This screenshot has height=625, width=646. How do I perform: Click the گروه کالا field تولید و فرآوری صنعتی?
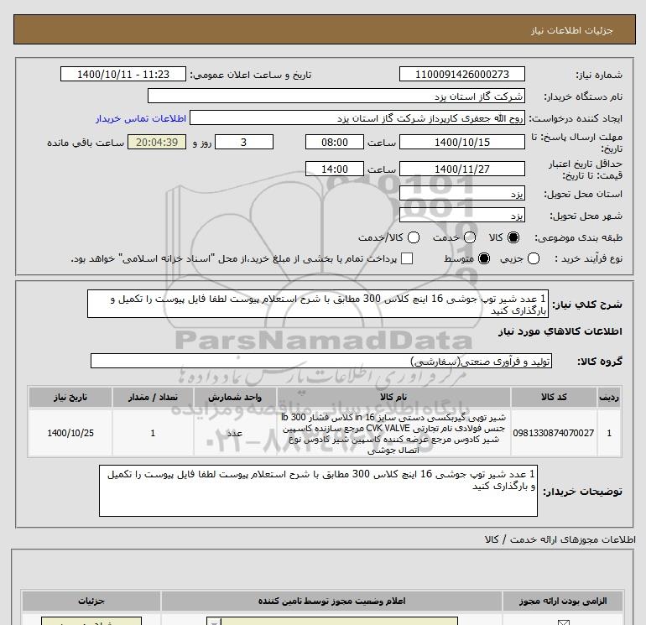(x=321, y=362)
